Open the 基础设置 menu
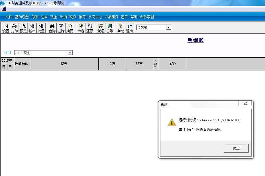 (22, 17)
